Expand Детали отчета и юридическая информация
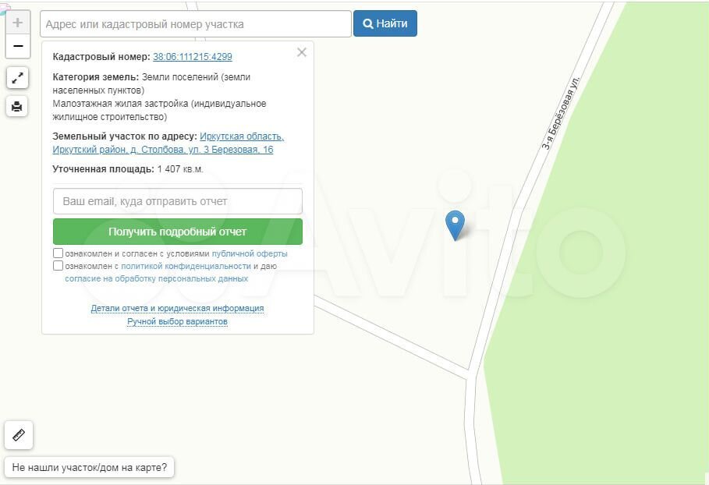Viewport: 709px width, 485px height. 177,308
